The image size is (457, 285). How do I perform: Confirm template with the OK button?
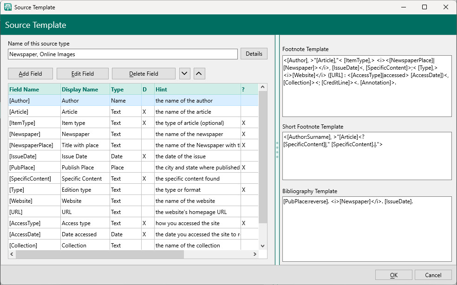(x=393, y=275)
